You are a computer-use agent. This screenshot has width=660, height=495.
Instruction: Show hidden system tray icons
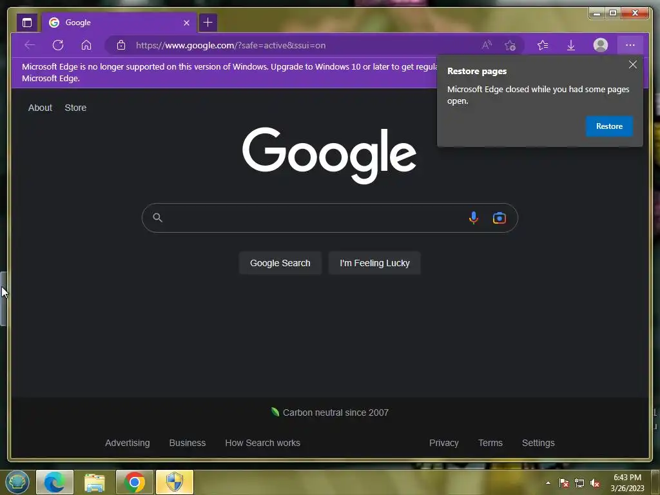click(x=548, y=483)
